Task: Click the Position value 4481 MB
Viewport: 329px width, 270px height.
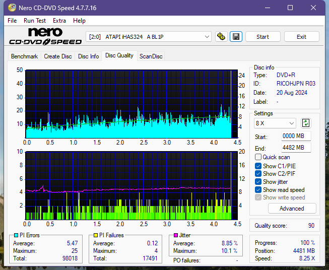Action: pos(304,251)
